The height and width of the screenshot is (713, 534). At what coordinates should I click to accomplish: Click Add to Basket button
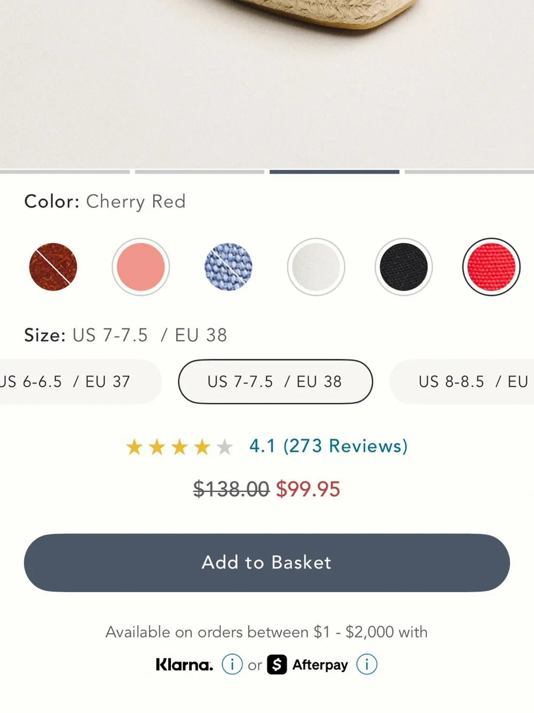pyautogui.click(x=267, y=563)
